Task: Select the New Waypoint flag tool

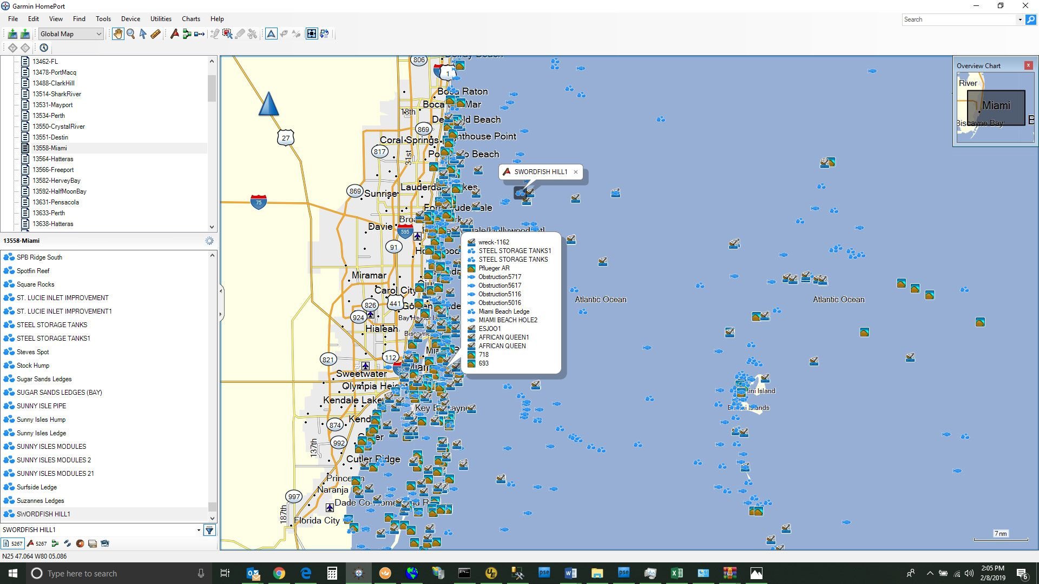Action: 174,34
